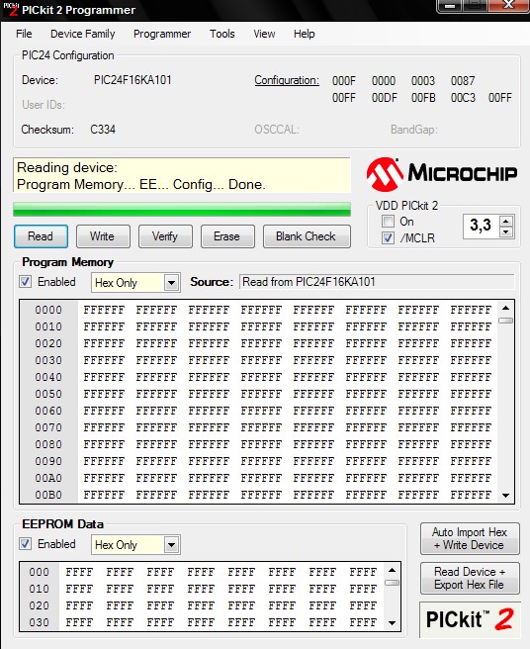Click the PICkit 2 logo image

470,619
